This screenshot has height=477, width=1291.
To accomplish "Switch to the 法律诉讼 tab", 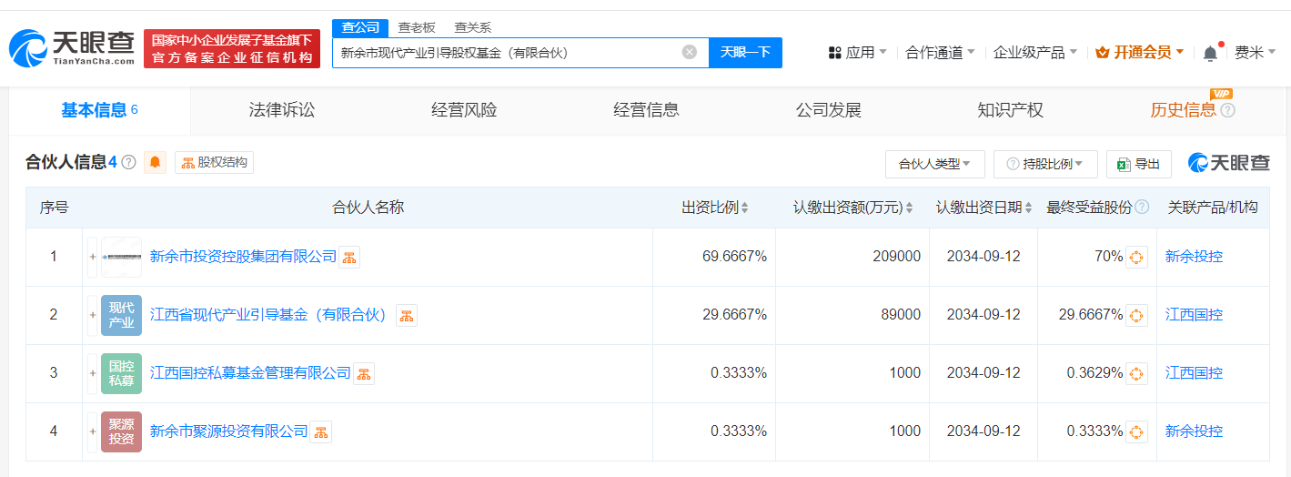I will pyautogui.click(x=282, y=110).
